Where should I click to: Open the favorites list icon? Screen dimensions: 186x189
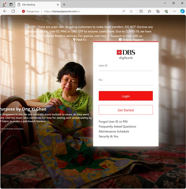pos(149,11)
